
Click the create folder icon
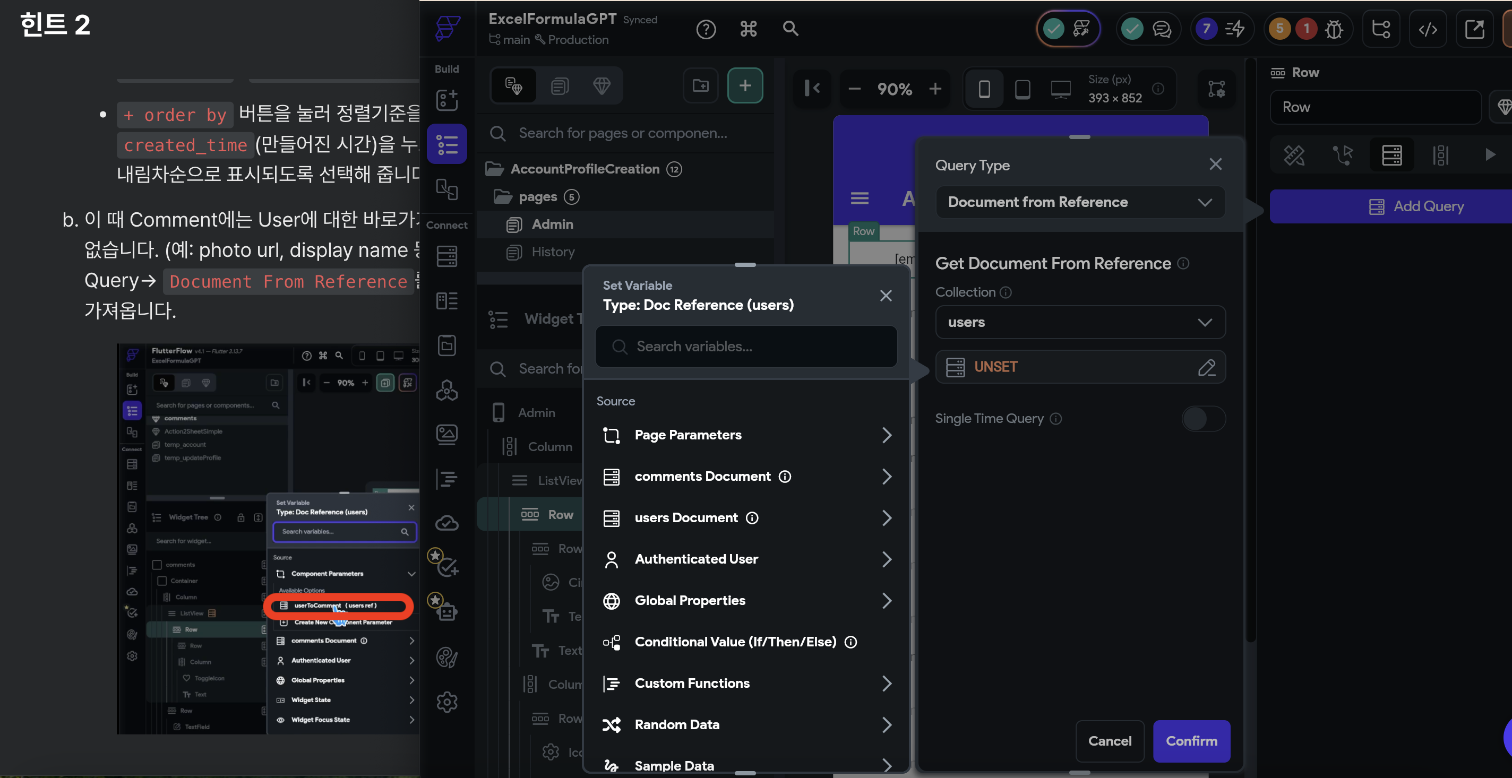700,85
